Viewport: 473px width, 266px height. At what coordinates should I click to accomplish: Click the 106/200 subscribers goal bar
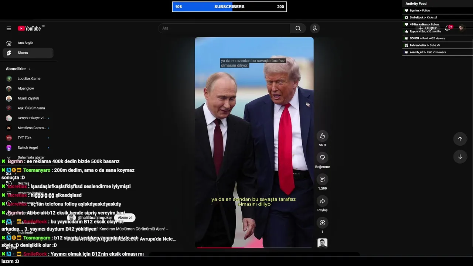click(229, 7)
